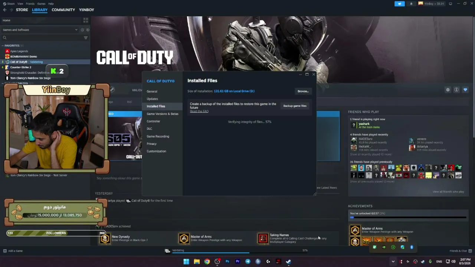Viewport: 475px width, 267px height.
Task: Open the yashark friend avatar
Action: (x=354, y=125)
